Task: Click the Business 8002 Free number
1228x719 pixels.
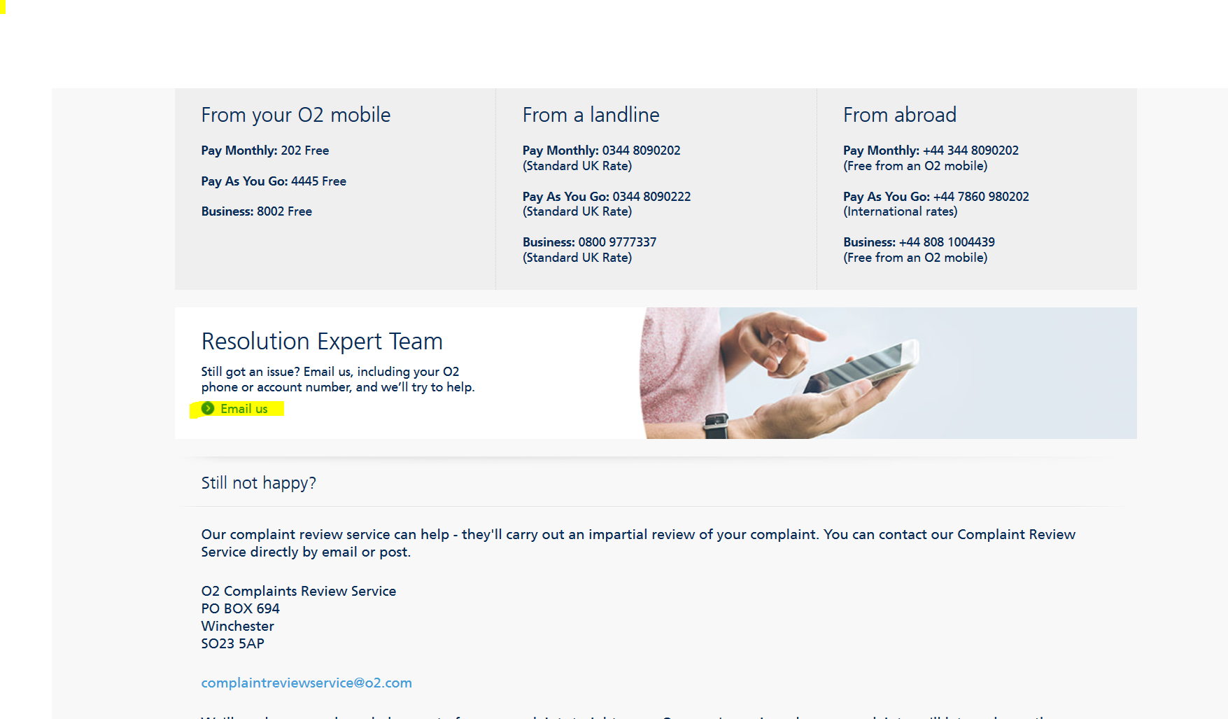Action: click(270, 211)
